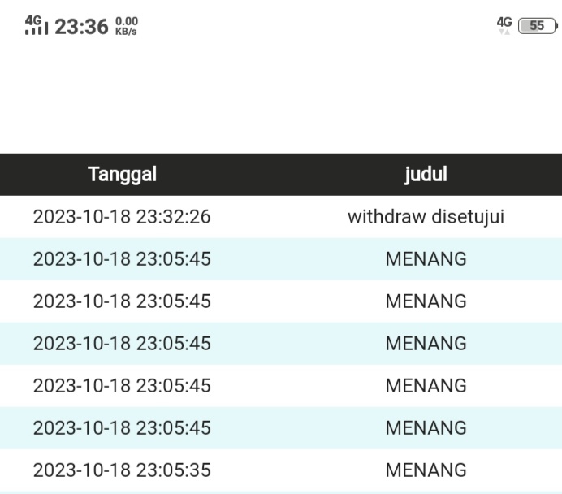562x494 pixels.
Task: Select the third 23:05:45 date cell
Action: point(122,344)
